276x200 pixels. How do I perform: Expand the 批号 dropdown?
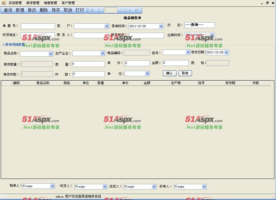tap(188, 52)
